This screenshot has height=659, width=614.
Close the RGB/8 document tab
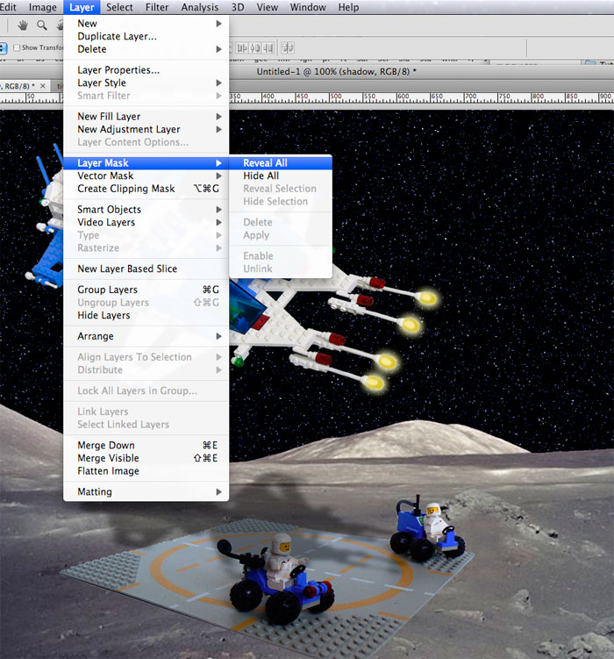42,86
